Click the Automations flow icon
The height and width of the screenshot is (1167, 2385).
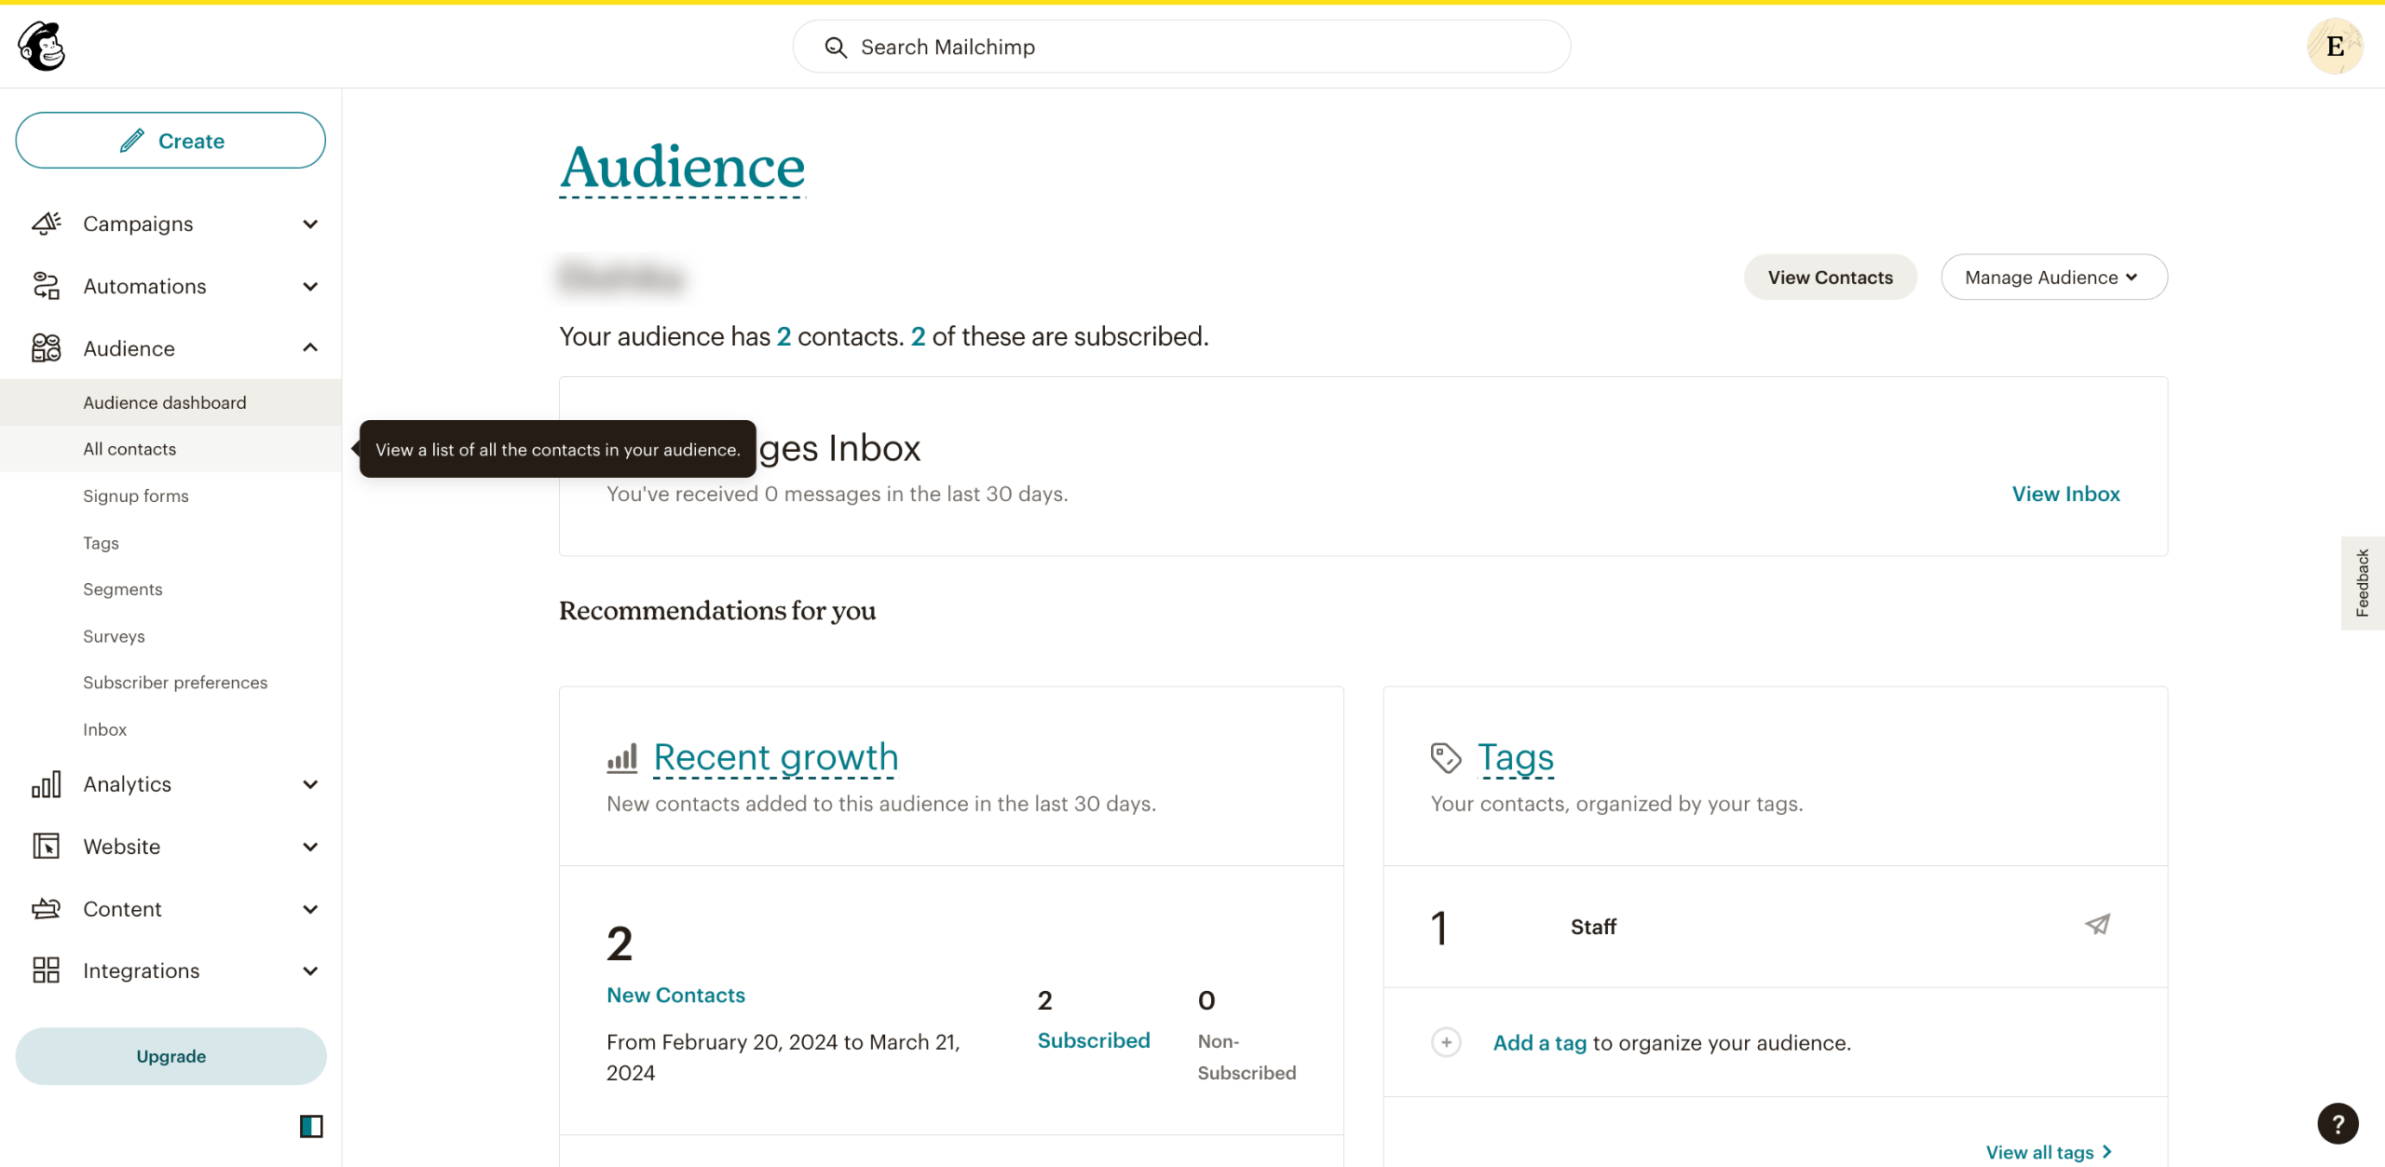(x=47, y=286)
